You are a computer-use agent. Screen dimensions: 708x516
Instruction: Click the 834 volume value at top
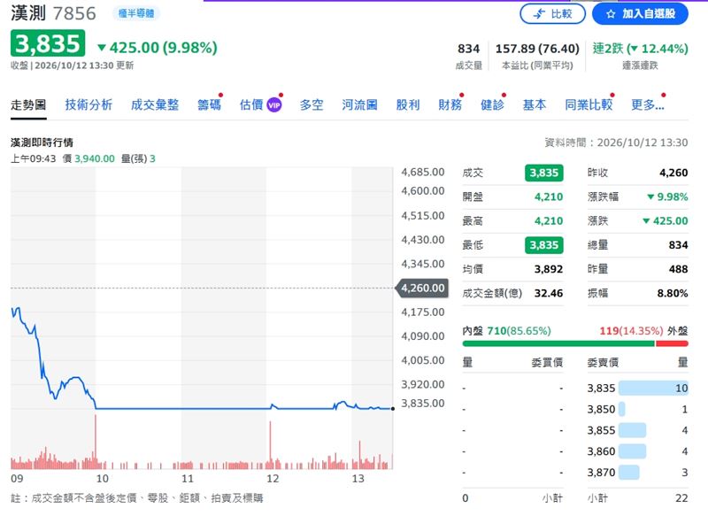point(469,49)
